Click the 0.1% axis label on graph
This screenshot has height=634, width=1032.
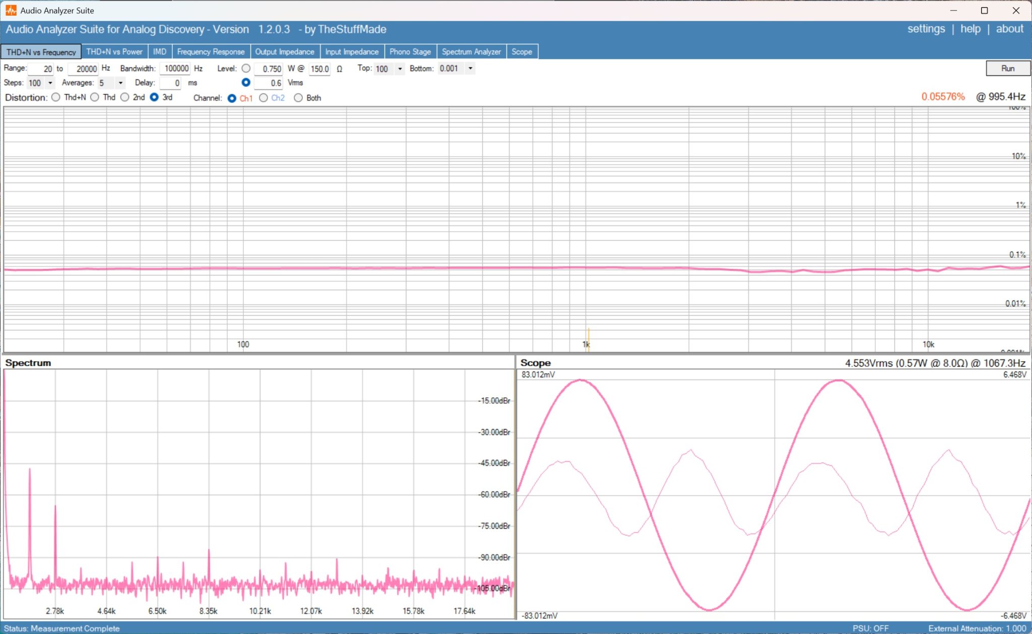[x=1017, y=255]
